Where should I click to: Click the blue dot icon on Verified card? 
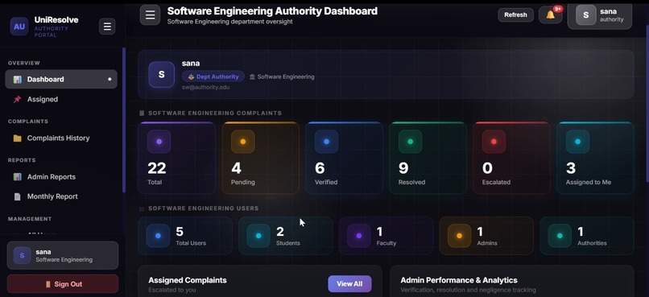point(327,142)
